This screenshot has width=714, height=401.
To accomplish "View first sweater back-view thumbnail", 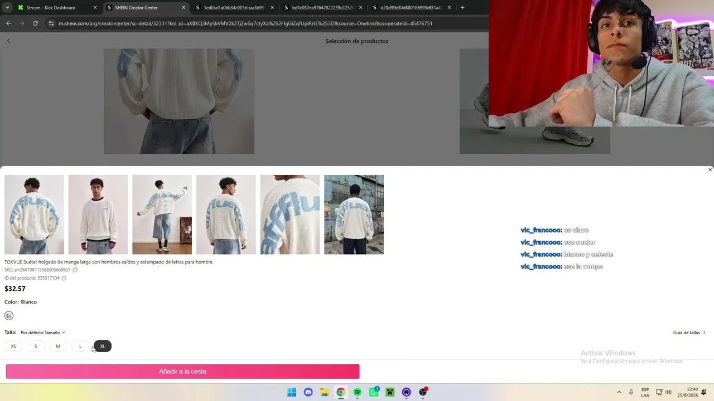I will 34,214.
